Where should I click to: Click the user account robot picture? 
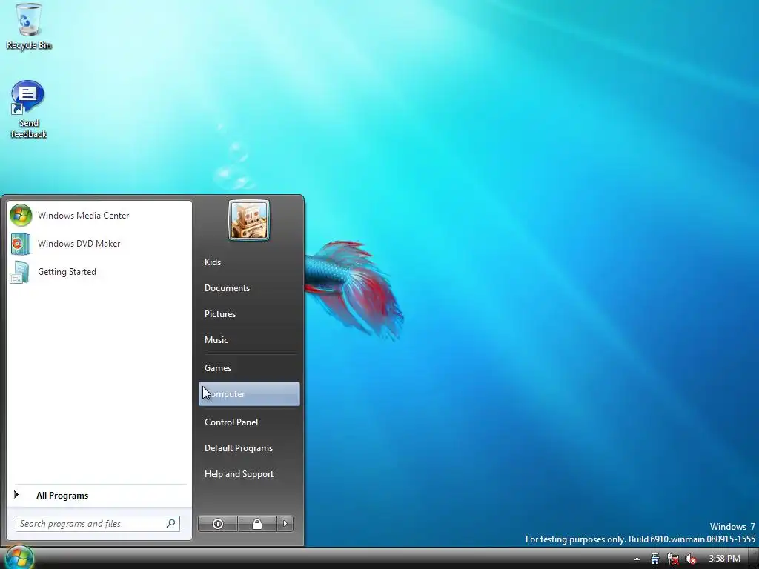(x=249, y=220)
